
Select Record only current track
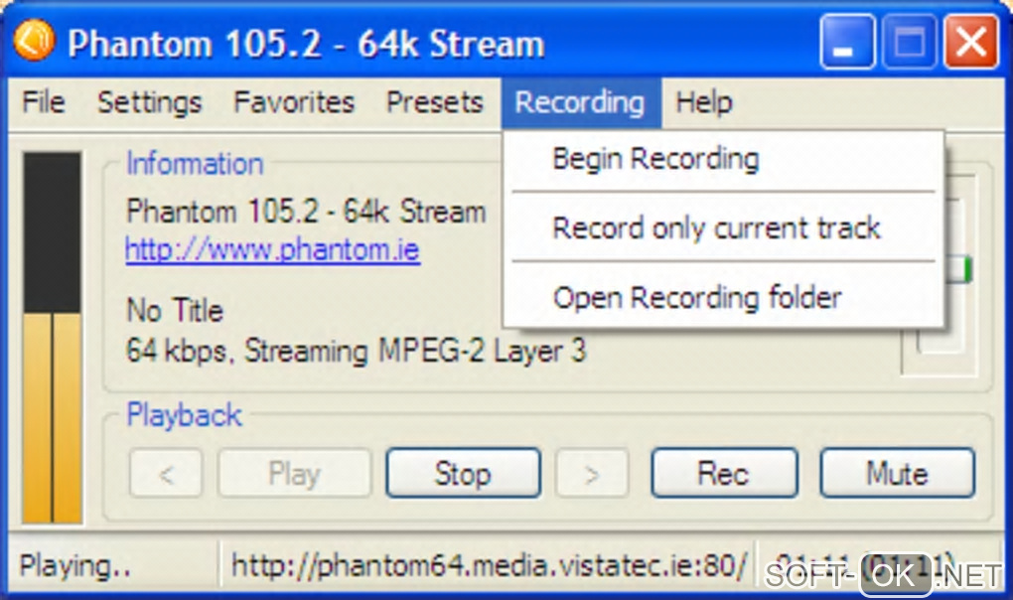(724, 227)
